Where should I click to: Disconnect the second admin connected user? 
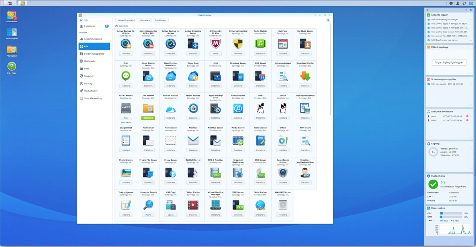pyautogui.click(x=467, y=120)
